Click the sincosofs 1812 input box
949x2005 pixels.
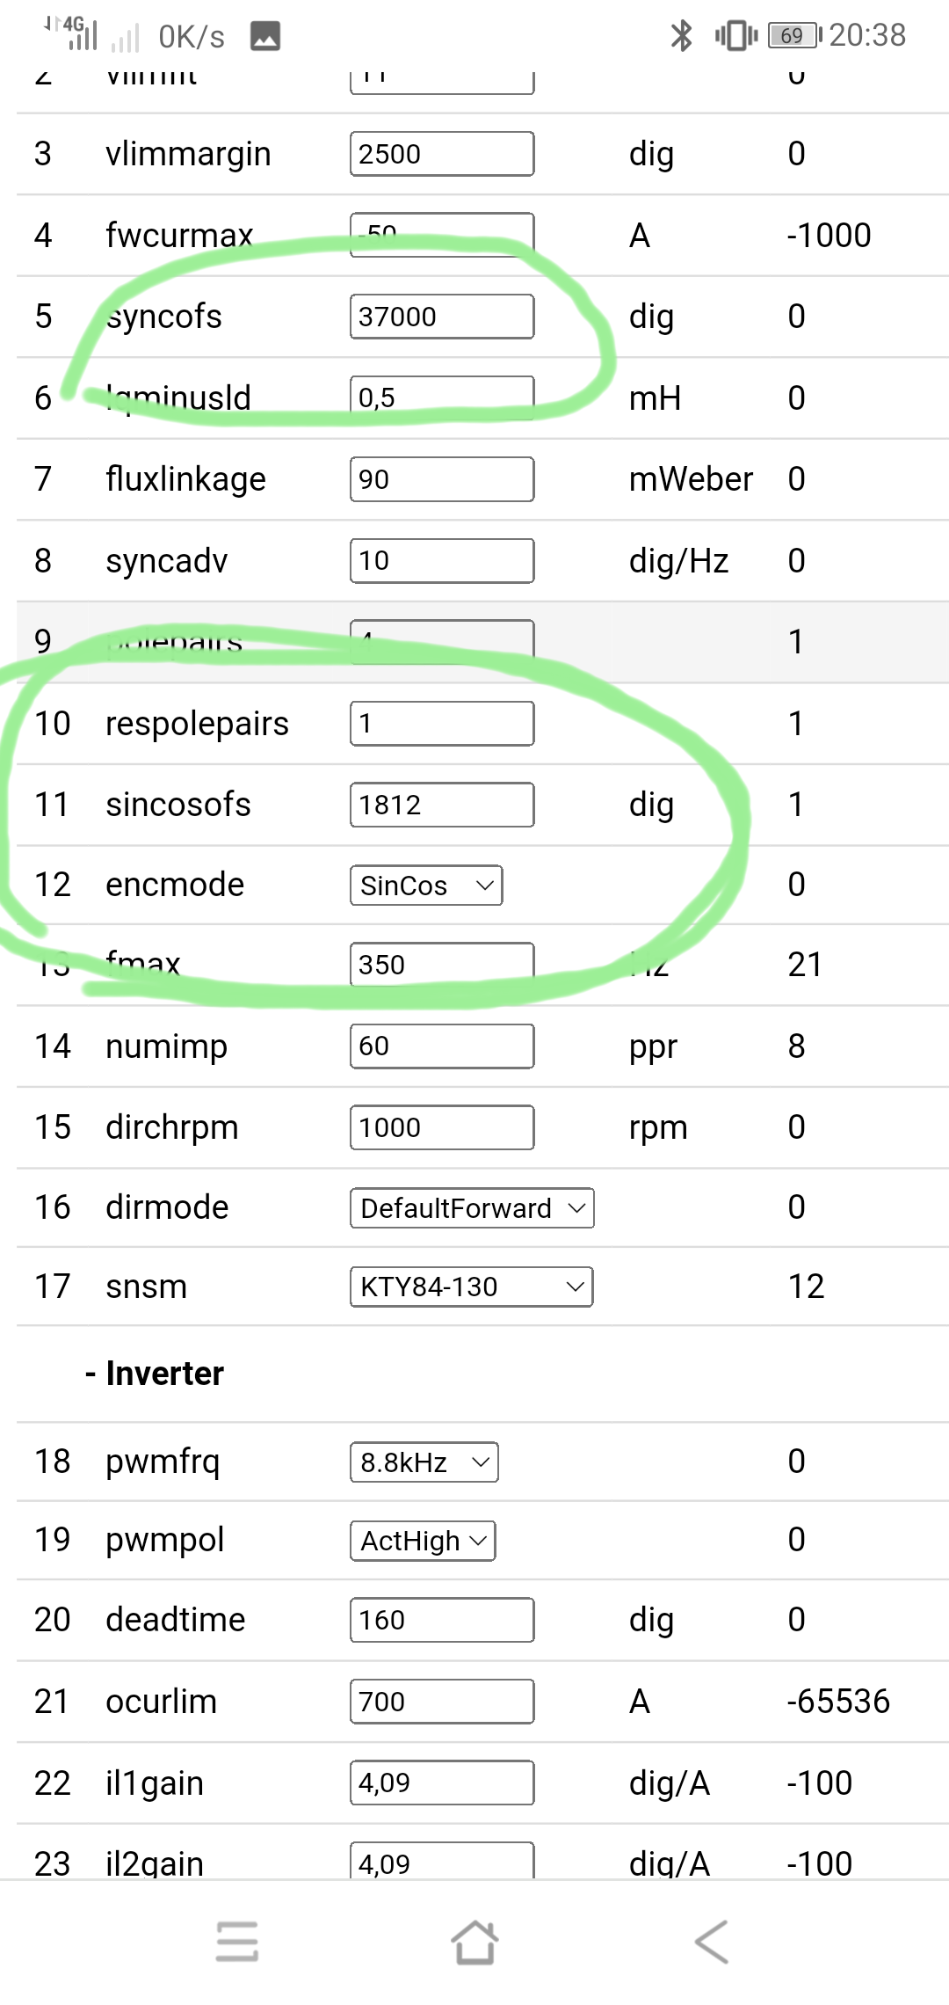coord(441,805)
